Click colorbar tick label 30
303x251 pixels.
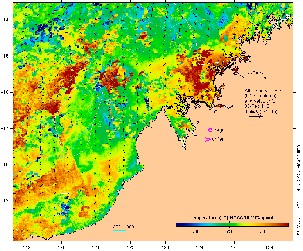click(x=262, y=231)
